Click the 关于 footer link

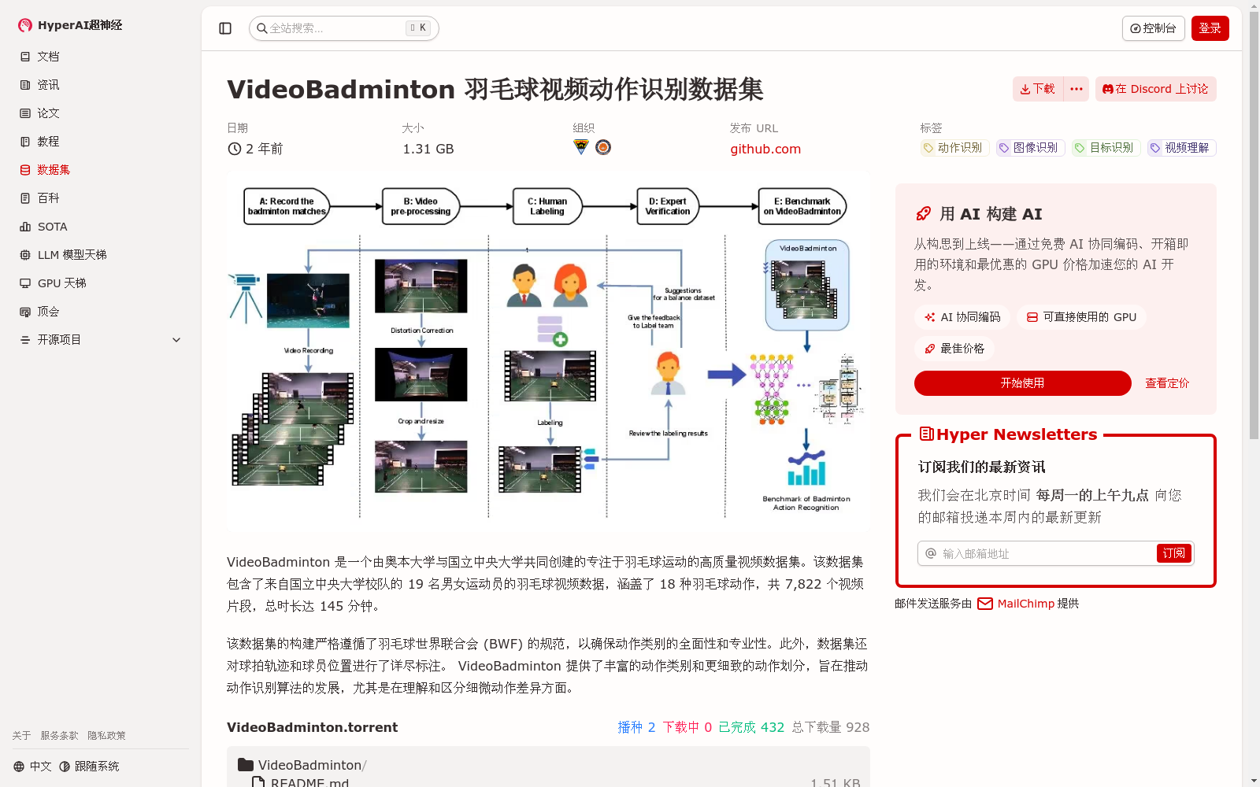(x=21, y=736)
